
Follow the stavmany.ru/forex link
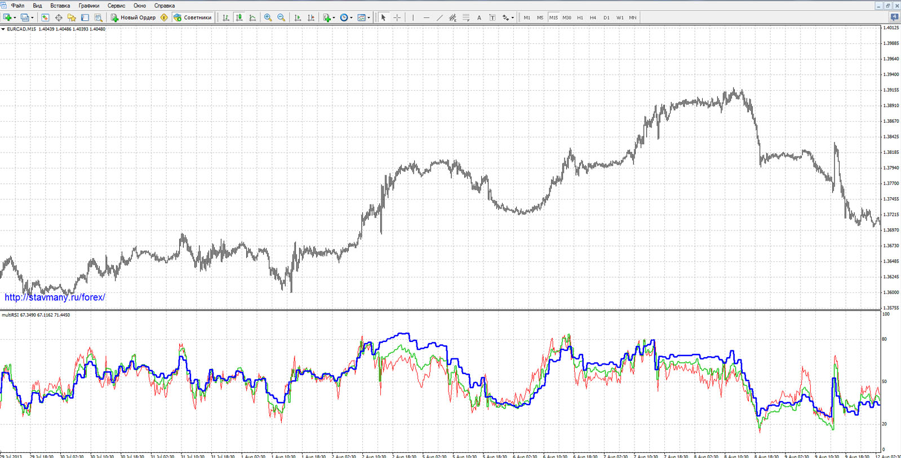(x=55, y=297)
